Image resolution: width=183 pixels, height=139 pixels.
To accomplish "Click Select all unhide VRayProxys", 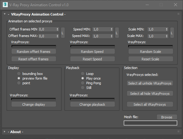I will pyautogui.click(x=150, y=83).
